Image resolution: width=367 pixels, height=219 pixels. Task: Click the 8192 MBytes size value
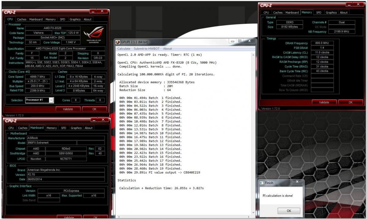[x=289, y=27]
